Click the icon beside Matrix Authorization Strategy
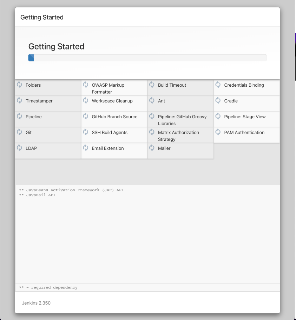This screenshot has width=296, height=320. pos(152,132)
